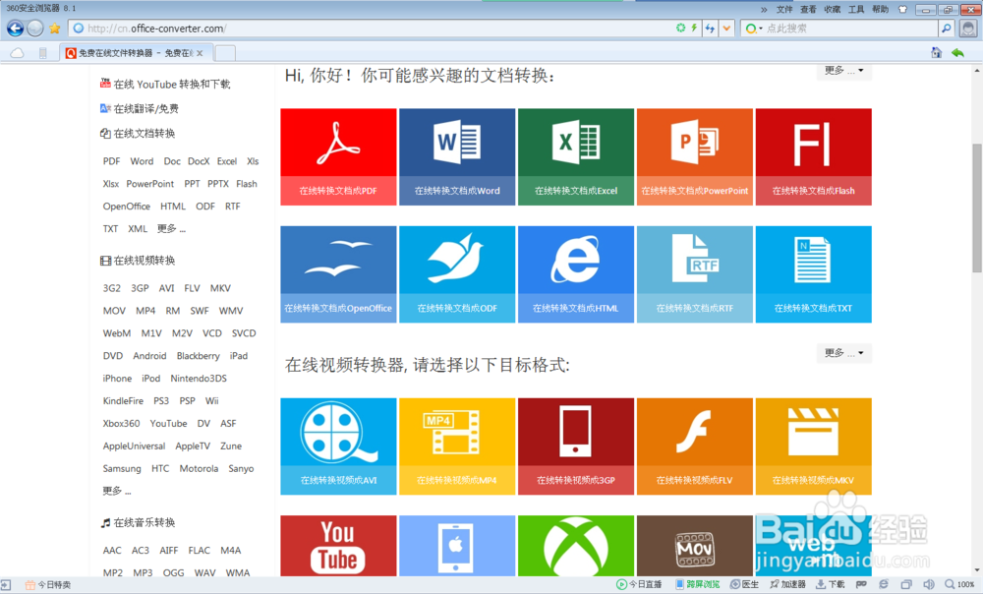
Task: Expand the hidden menu chevron beside 文件
Action: pyautogui.click(x=764, y=10)
